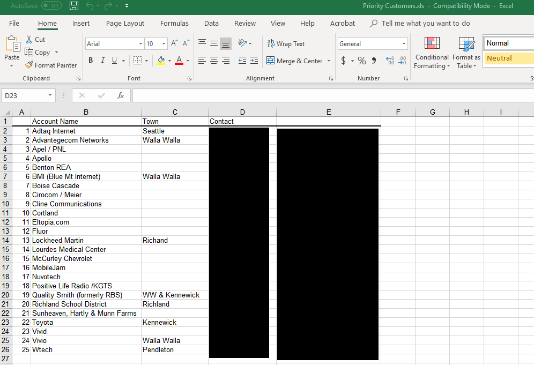The height and width of the screenshot is (365, 534).
Task: Open the File tab
Action: (x=14, y=23)
